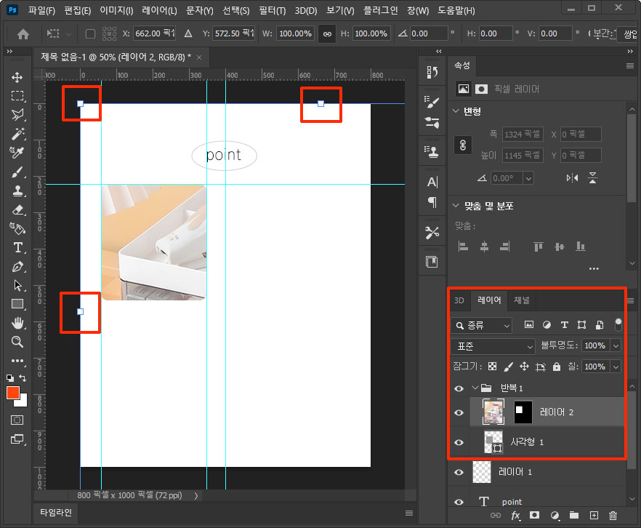Select the Magic Wand tool
This screenshot has height=528, width=641.
[17, 133]
